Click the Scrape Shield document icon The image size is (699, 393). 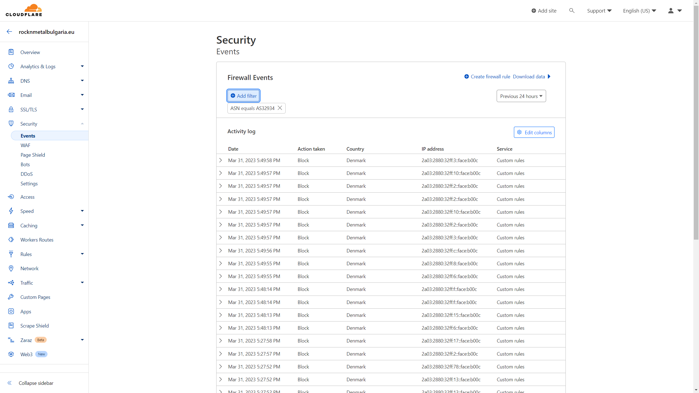point(11,325)
